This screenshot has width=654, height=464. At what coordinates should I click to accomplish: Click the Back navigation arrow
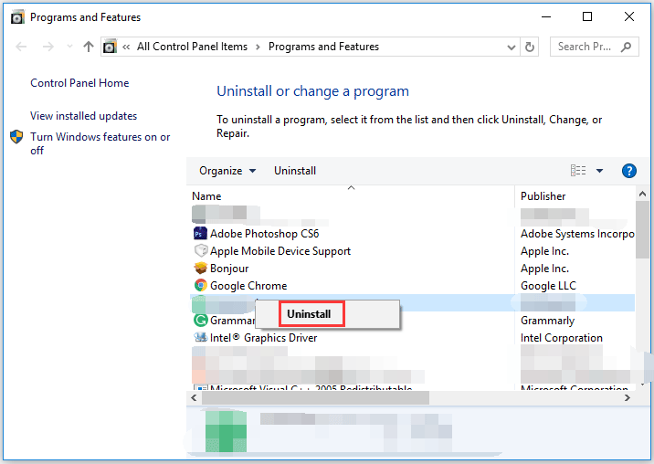[x=21, y=47]
